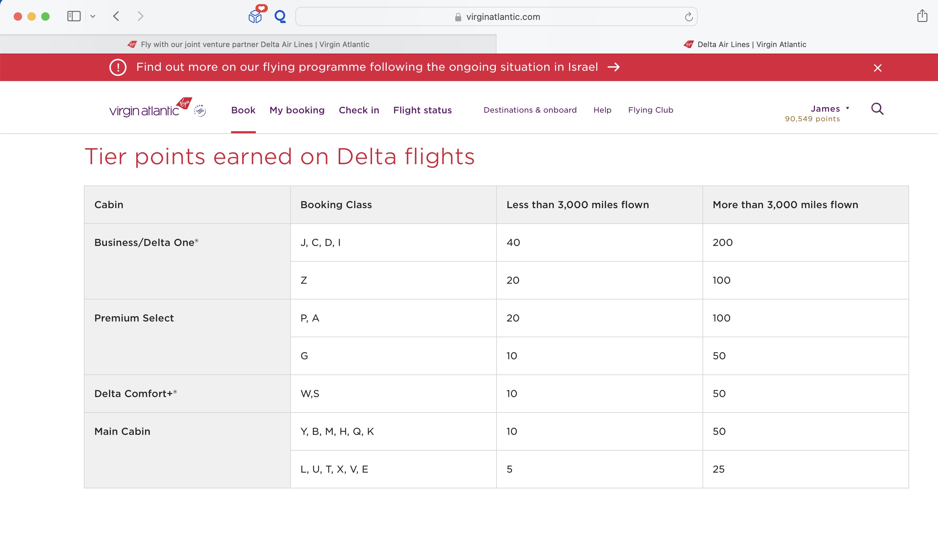Switch to the 'Fly with our joint venture partner' tab
This screenshot has height=542, width=938.
click(248, 44)
